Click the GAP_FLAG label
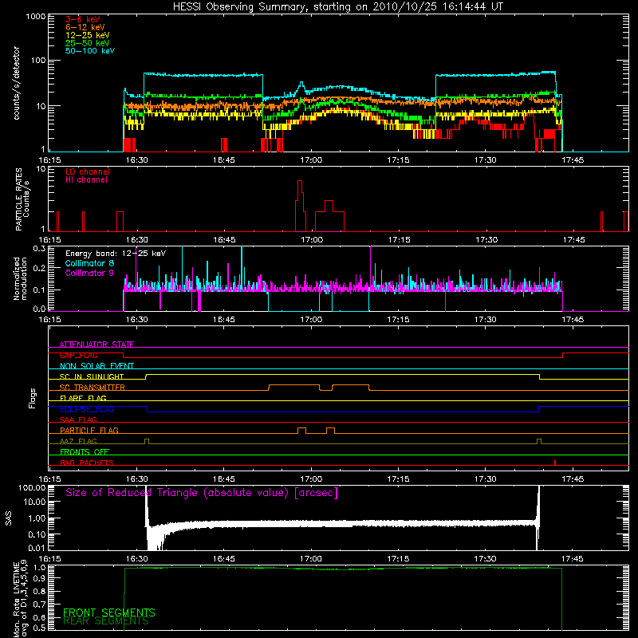 pos(78,355)
